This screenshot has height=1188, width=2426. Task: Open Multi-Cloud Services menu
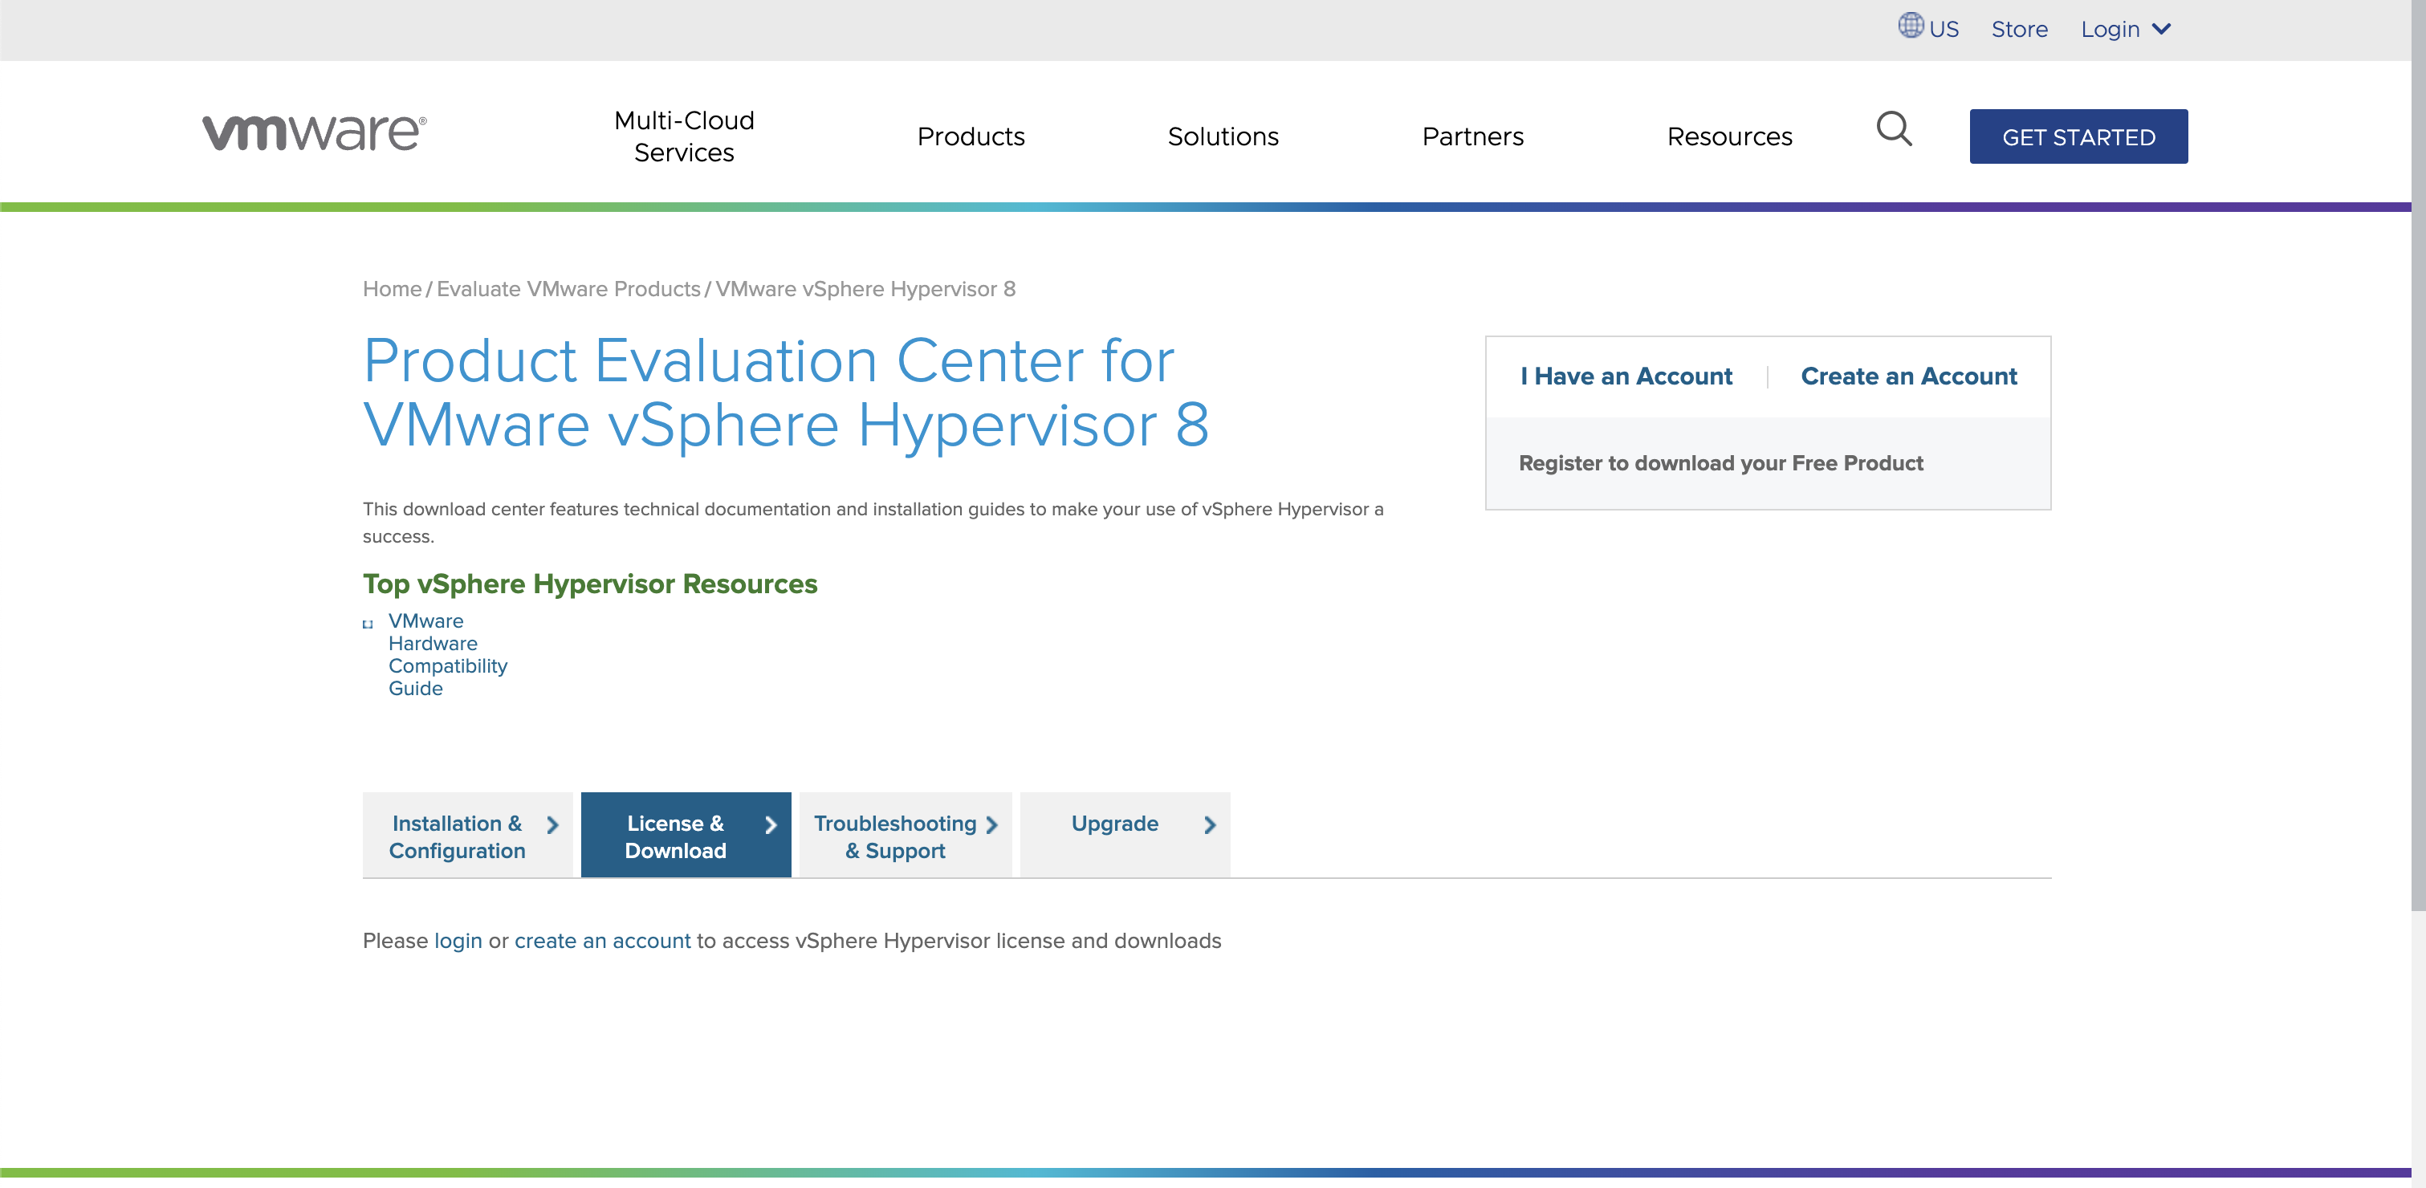[684, 136]
